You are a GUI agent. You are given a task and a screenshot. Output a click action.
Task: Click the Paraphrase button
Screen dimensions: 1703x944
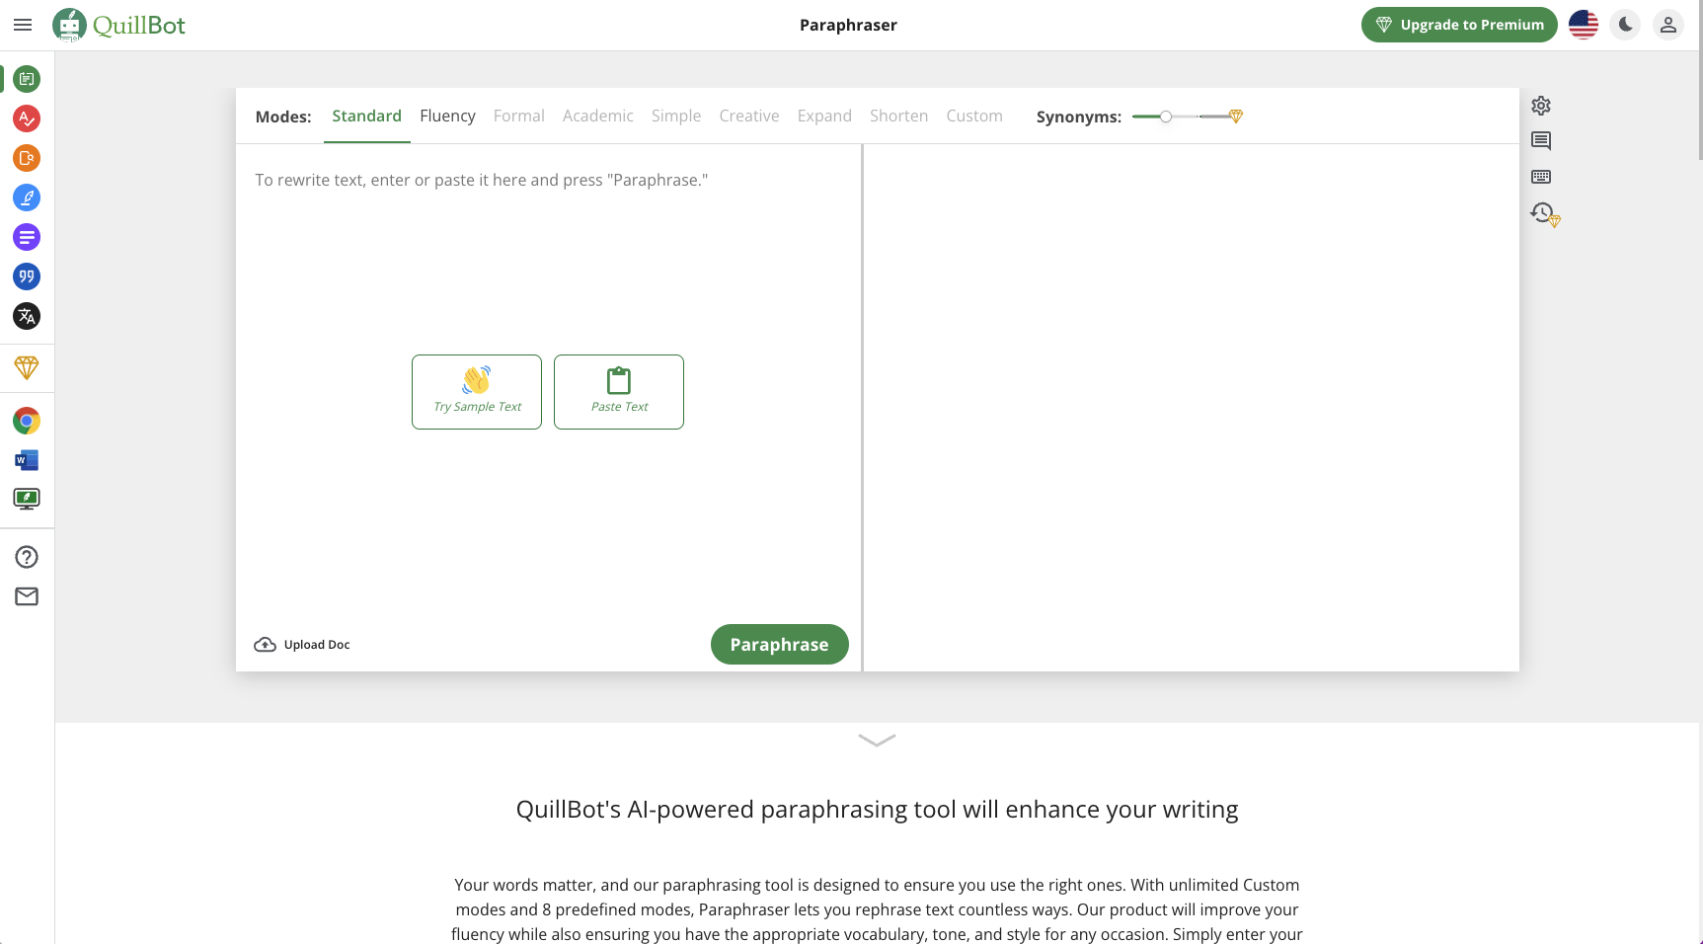779,645
